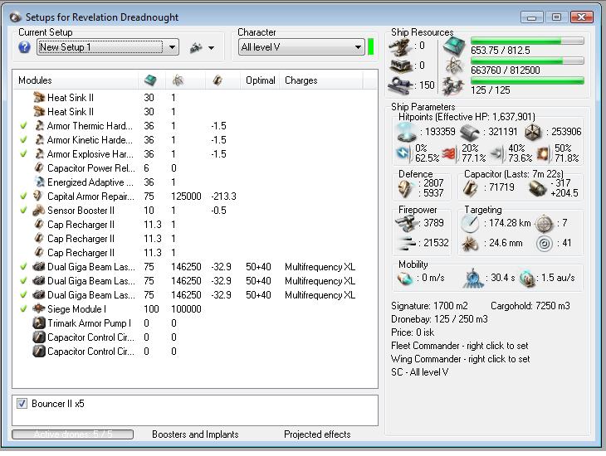The image size is (606, 456).
Task: Click the Defence tank icon
Action: pyautogui.click(x=406, y=188)
